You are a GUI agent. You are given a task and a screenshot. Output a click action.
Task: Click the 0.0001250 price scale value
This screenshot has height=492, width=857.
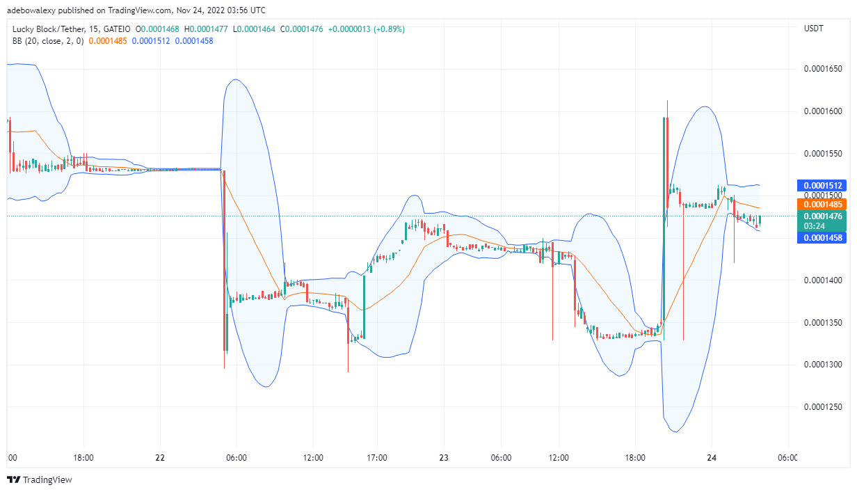(x=823, y=407)
